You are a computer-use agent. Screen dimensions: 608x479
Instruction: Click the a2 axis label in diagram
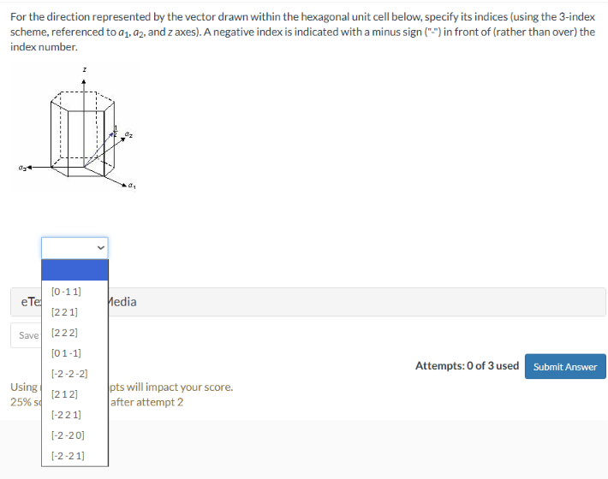coord(128,135)
